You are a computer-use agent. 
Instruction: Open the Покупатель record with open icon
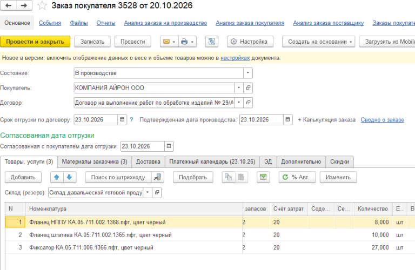tap(248, 87)
